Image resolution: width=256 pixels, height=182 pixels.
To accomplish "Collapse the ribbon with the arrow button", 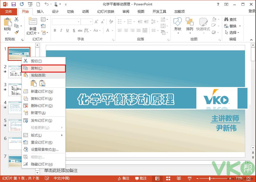I will [251, 40].
